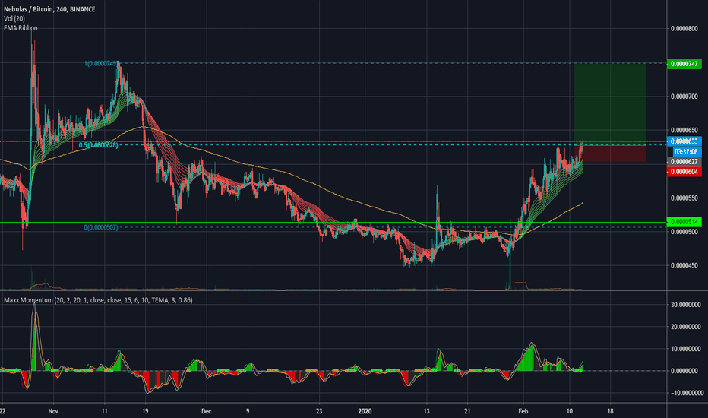Click the Feb date on time axis

click(x=523, y=411)
